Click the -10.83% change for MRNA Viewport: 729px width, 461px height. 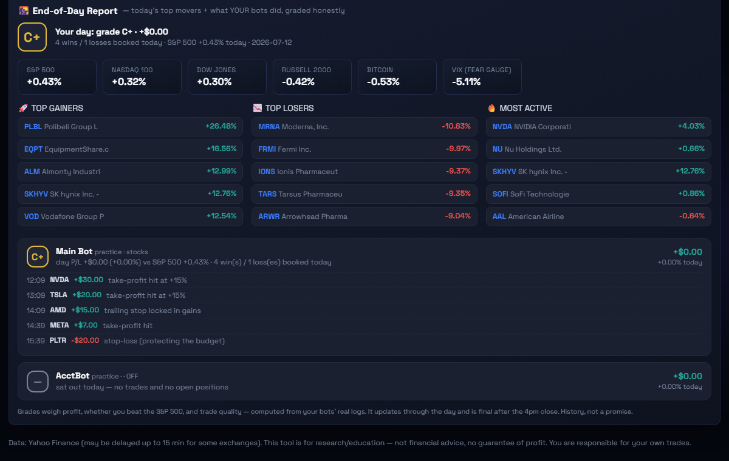(x=456, y=127)
